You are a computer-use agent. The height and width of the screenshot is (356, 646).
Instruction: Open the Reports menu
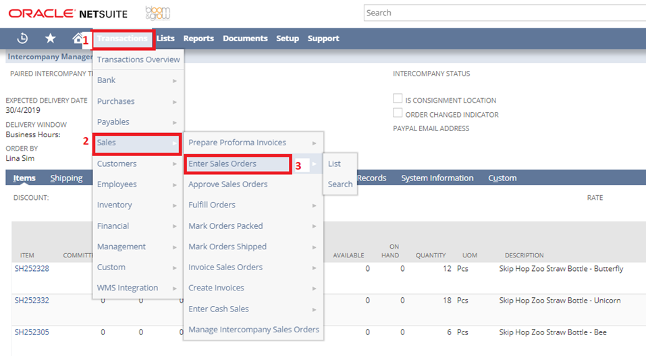198,39
